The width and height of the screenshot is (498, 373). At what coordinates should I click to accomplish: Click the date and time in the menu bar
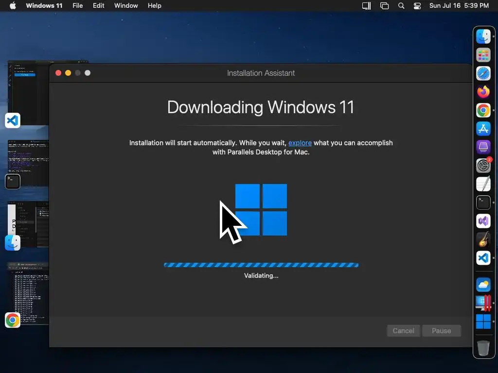click(459, 6)
